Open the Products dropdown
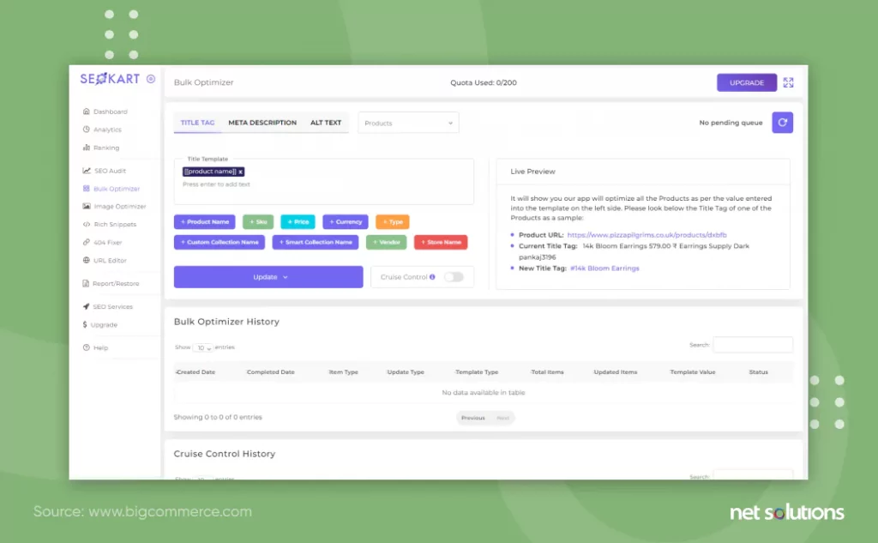 point(408,124)
